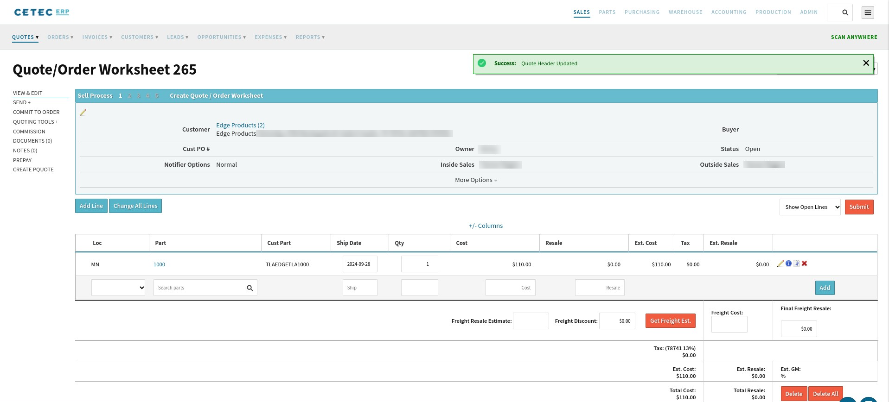Open the Edge Products (2) customer link

click(240, 125)
